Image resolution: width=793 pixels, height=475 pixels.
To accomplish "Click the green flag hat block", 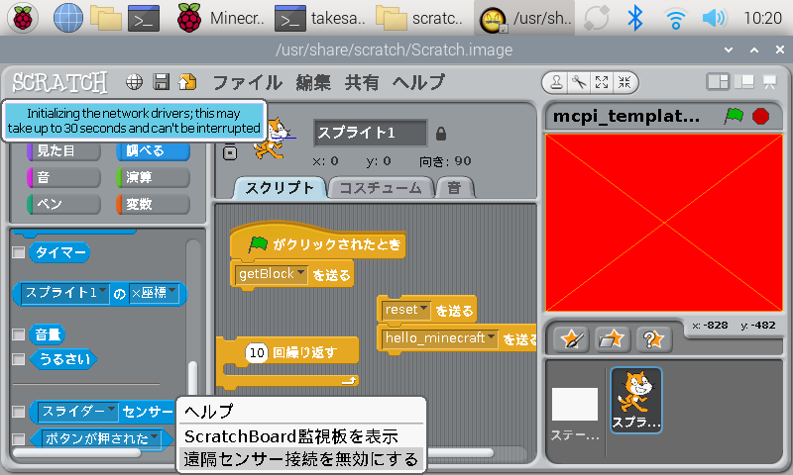I will click(x=317, y=242).
